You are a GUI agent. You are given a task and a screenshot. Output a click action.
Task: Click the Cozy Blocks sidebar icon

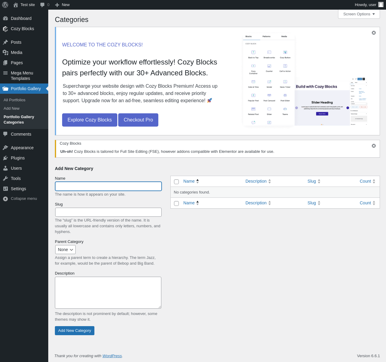[x=5, y=29]
